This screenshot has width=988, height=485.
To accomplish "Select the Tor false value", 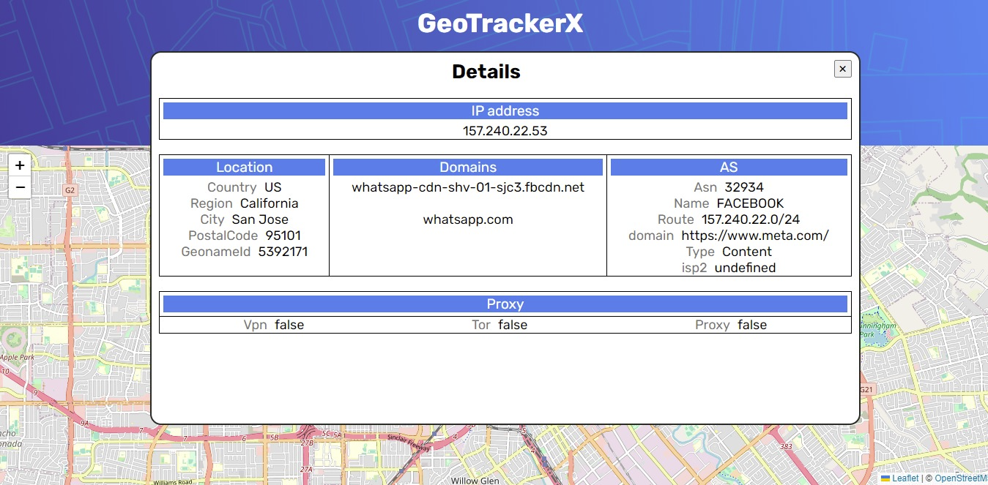I will 513,325.
